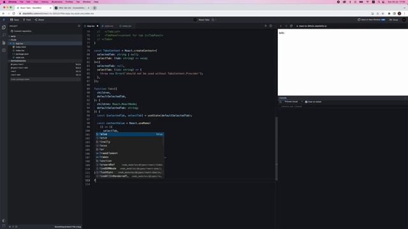Screen dimensions: 408x229
Task: Click the StackBlitz logo icon in the header
Action: tap(4, 20)
